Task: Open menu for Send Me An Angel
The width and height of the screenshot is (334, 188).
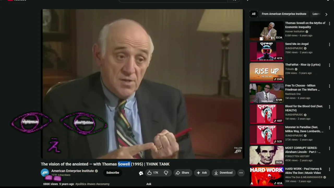Action: pyautogui.click(x=329, y=44)
